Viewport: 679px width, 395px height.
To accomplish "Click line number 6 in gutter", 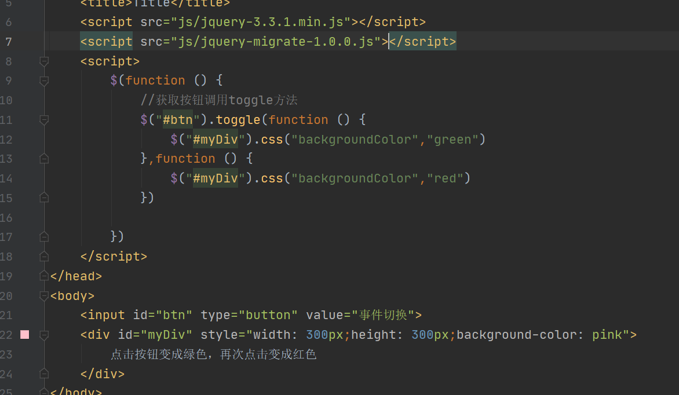I will 9,22.
